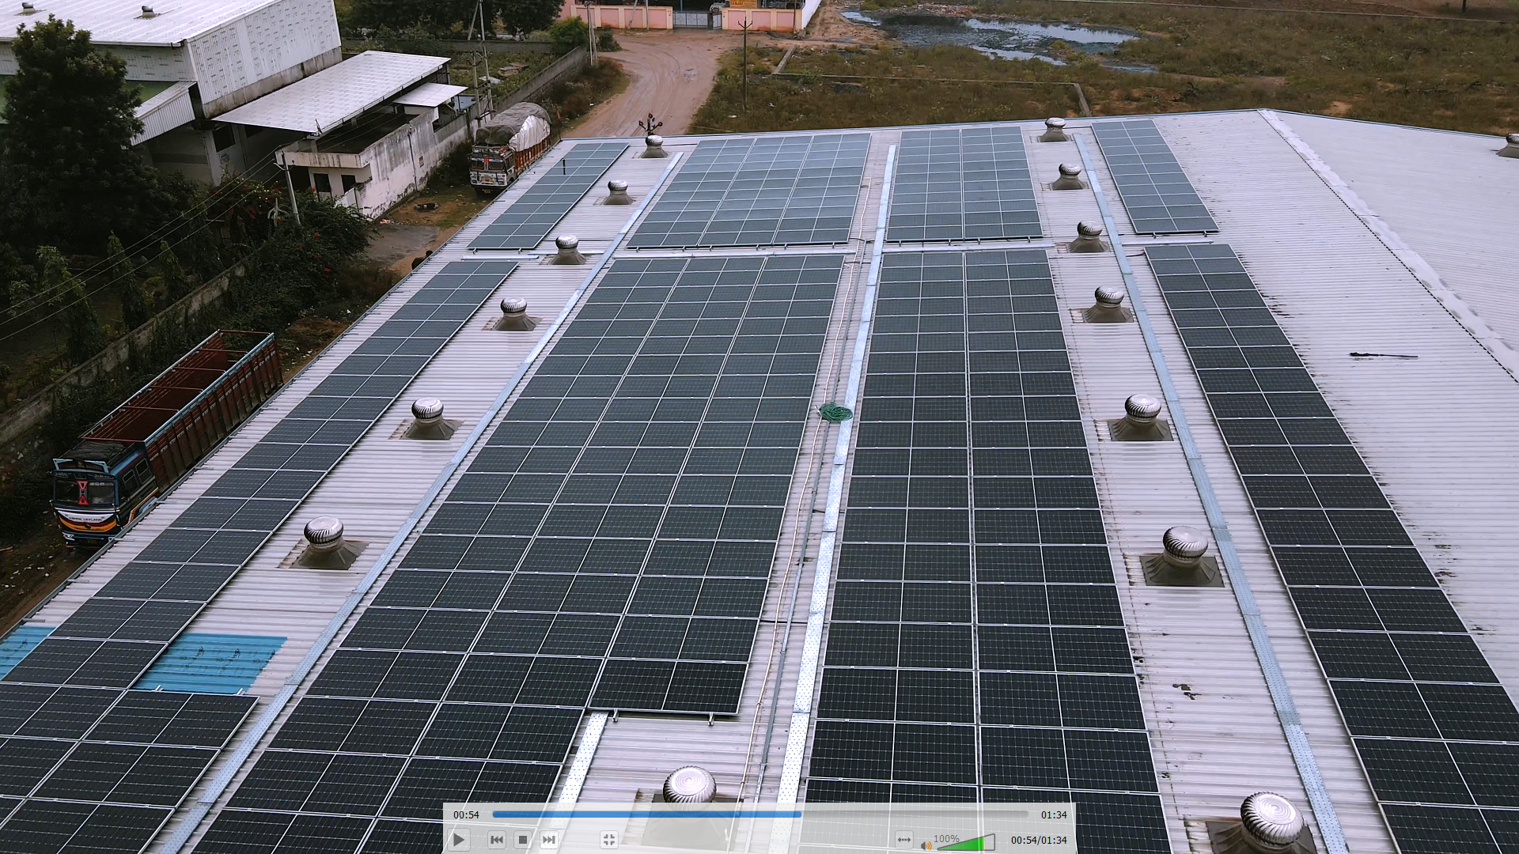Click the horizontal double-arrow button near volume
The height and width of the screenshot is (854, 1519).
tap(903, 840)
